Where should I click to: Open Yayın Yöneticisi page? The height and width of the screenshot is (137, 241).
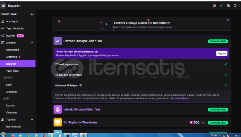point(15,28)
